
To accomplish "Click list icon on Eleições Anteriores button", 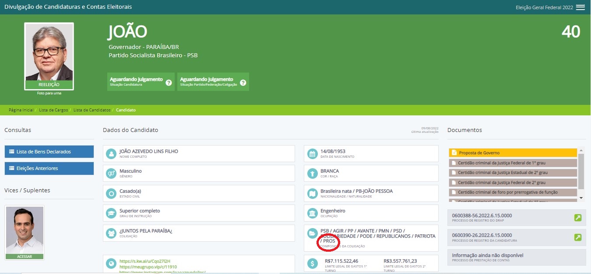I will click(x=11, y=168).
